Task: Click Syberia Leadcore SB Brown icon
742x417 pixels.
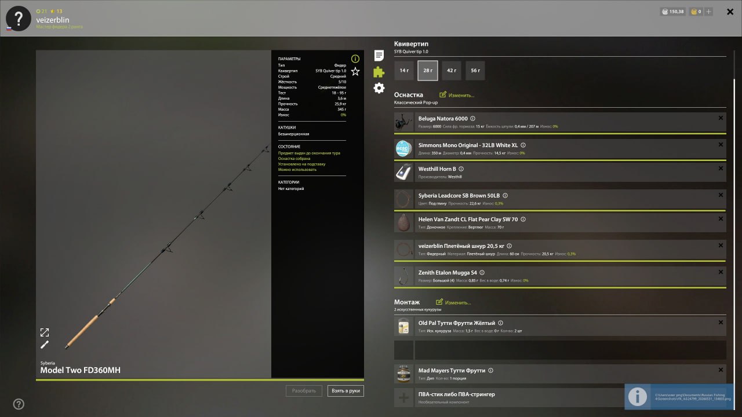Action: [x=403, y=199]
